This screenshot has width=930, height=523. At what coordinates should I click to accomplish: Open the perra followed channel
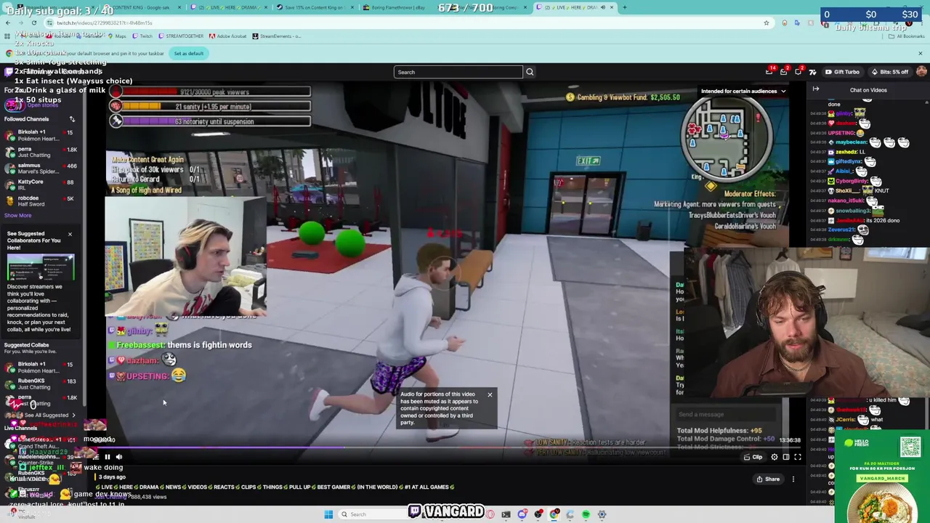[x=41, y=152]
